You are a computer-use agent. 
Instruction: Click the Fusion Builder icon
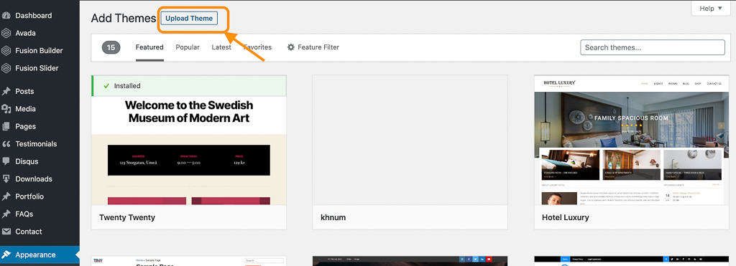[6, 51]
